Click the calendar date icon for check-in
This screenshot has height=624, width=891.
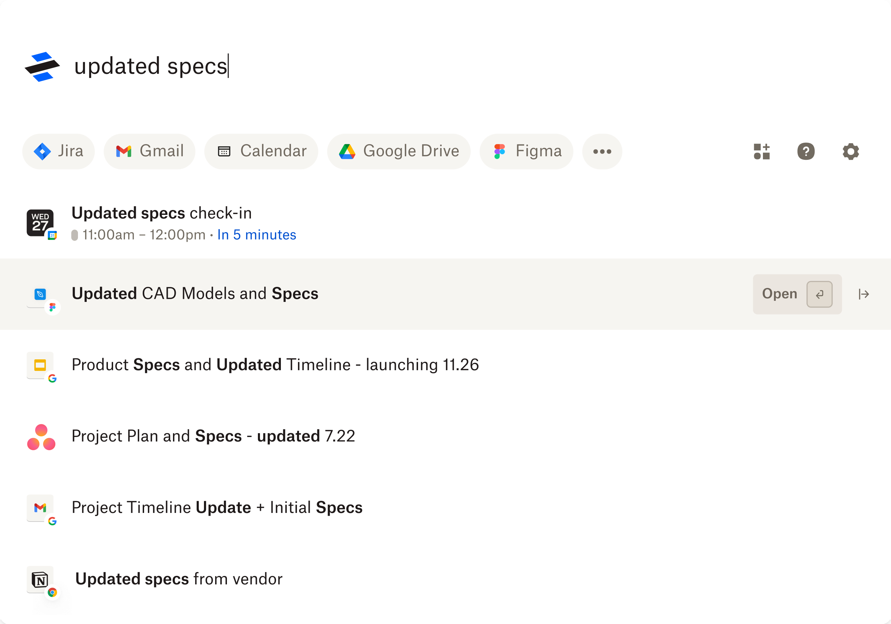(40, 223)
